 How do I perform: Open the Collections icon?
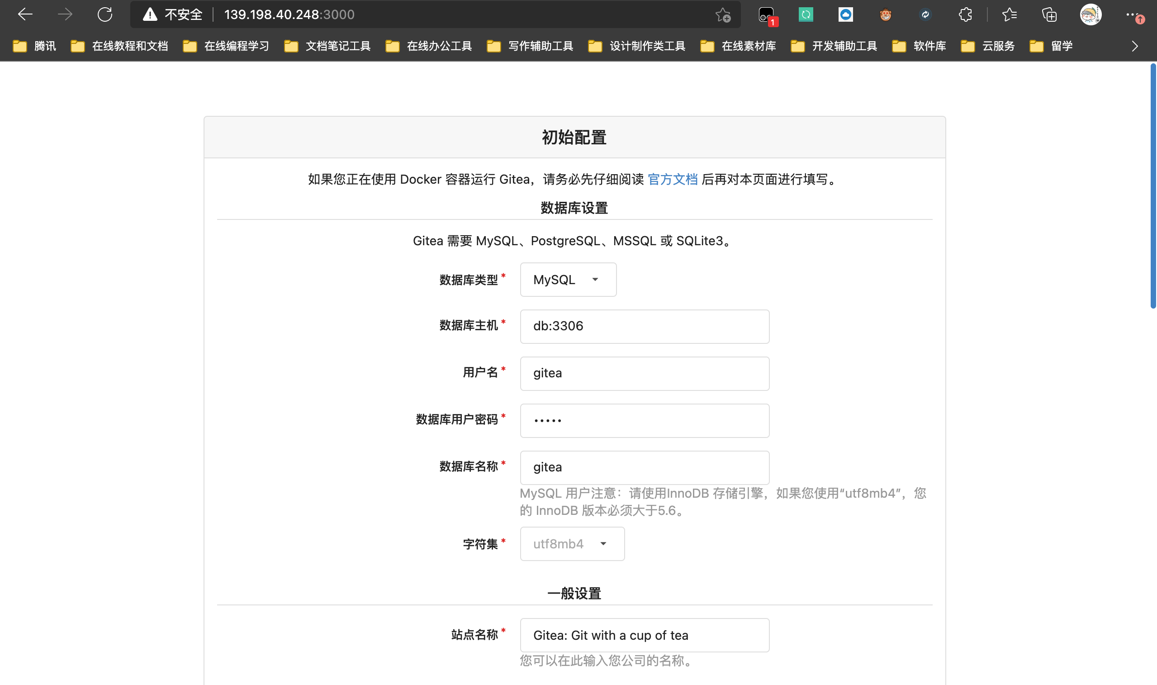[x=1049, y=15]
